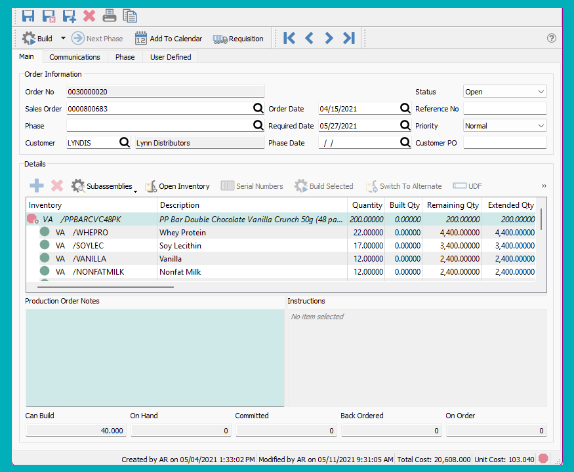The image size is (574, 472).
Task: Click the details grid horizontal scrollbar
Action: pos(106,287)
